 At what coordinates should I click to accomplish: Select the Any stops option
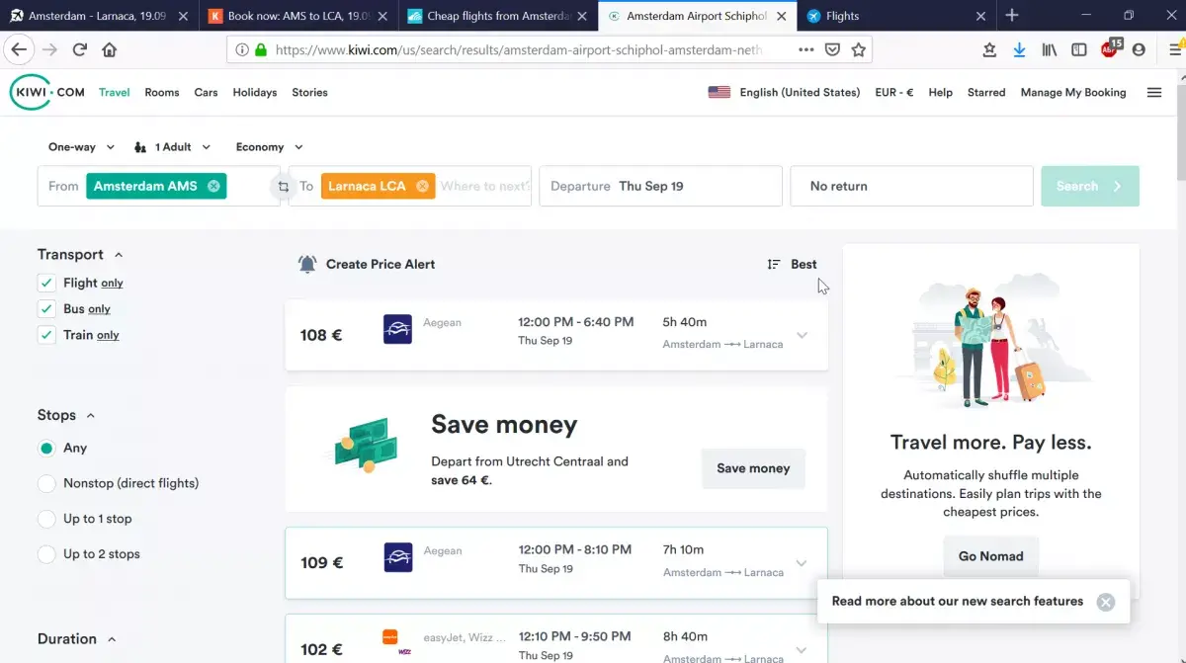46,448
